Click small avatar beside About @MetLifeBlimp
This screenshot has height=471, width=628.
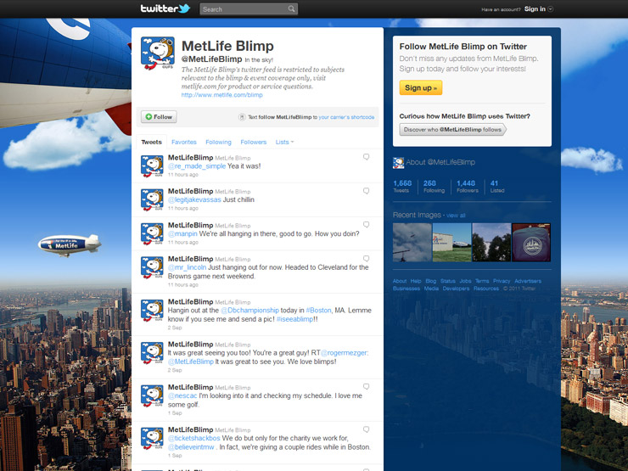[398, 163]
